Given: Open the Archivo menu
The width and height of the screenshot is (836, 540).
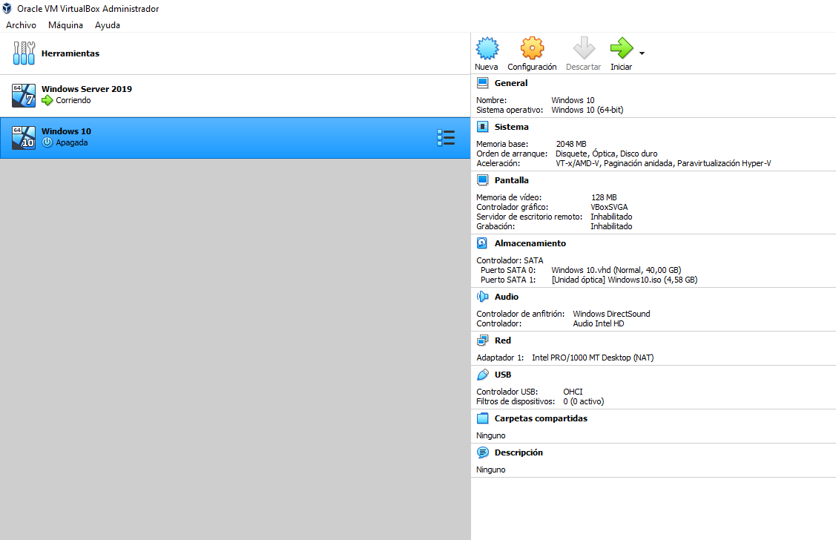Looking at the screenshot, I should pos(21,25).
